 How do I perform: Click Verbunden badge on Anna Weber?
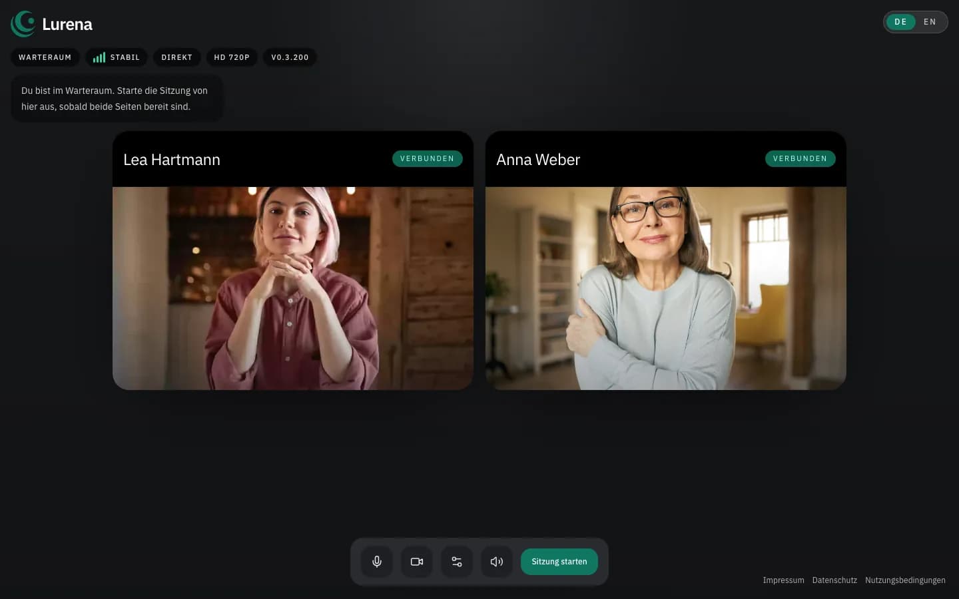[800, 159]
